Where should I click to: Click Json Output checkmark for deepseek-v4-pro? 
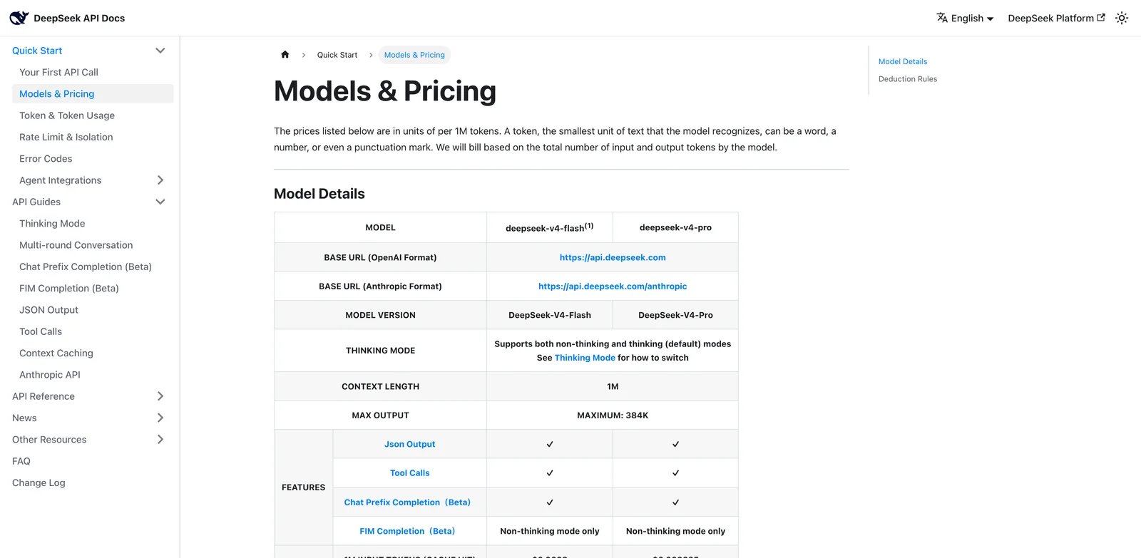tap(675, 444)
